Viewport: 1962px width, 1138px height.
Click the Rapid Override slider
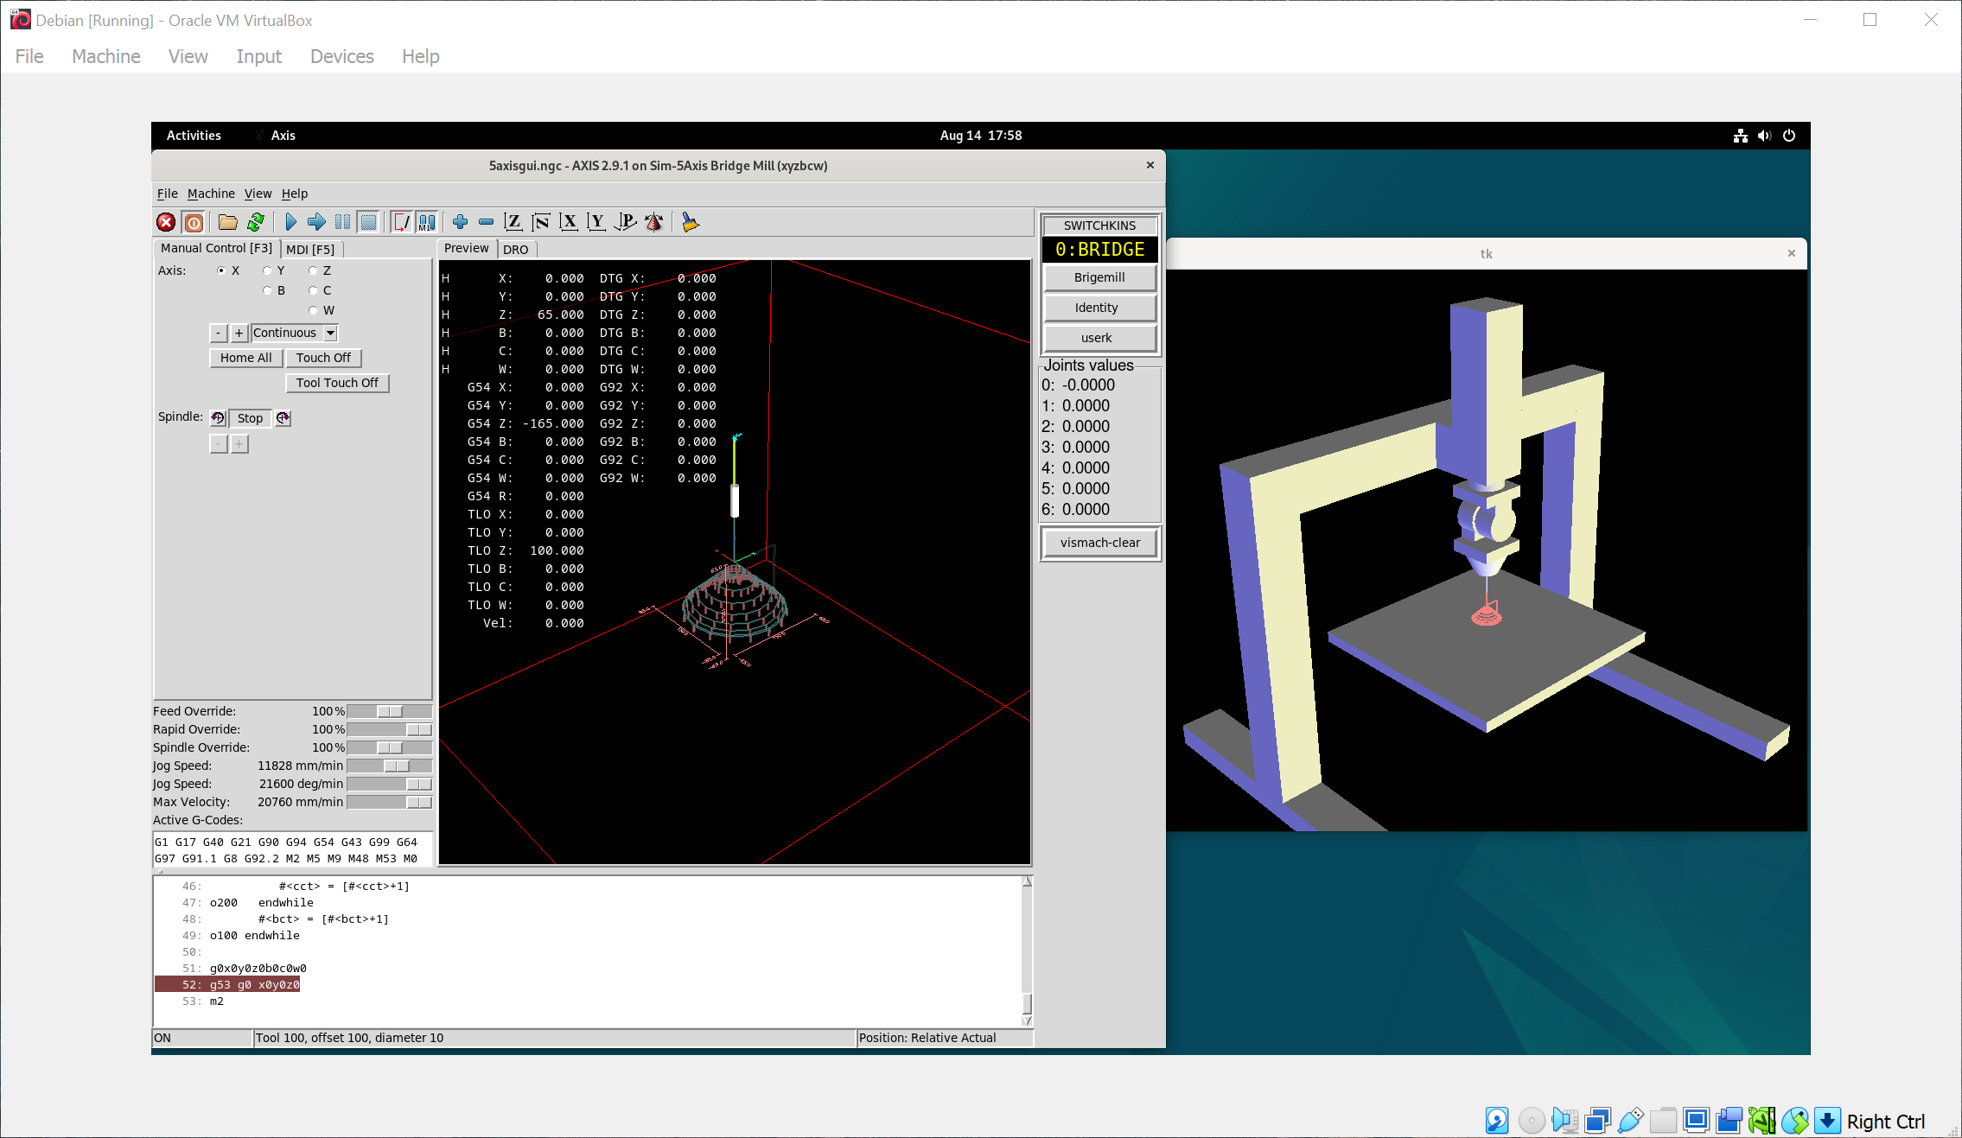click(389, 729)
